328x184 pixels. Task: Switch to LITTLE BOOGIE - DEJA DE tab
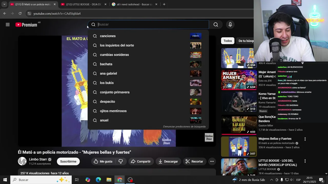[x=84, y=4]
